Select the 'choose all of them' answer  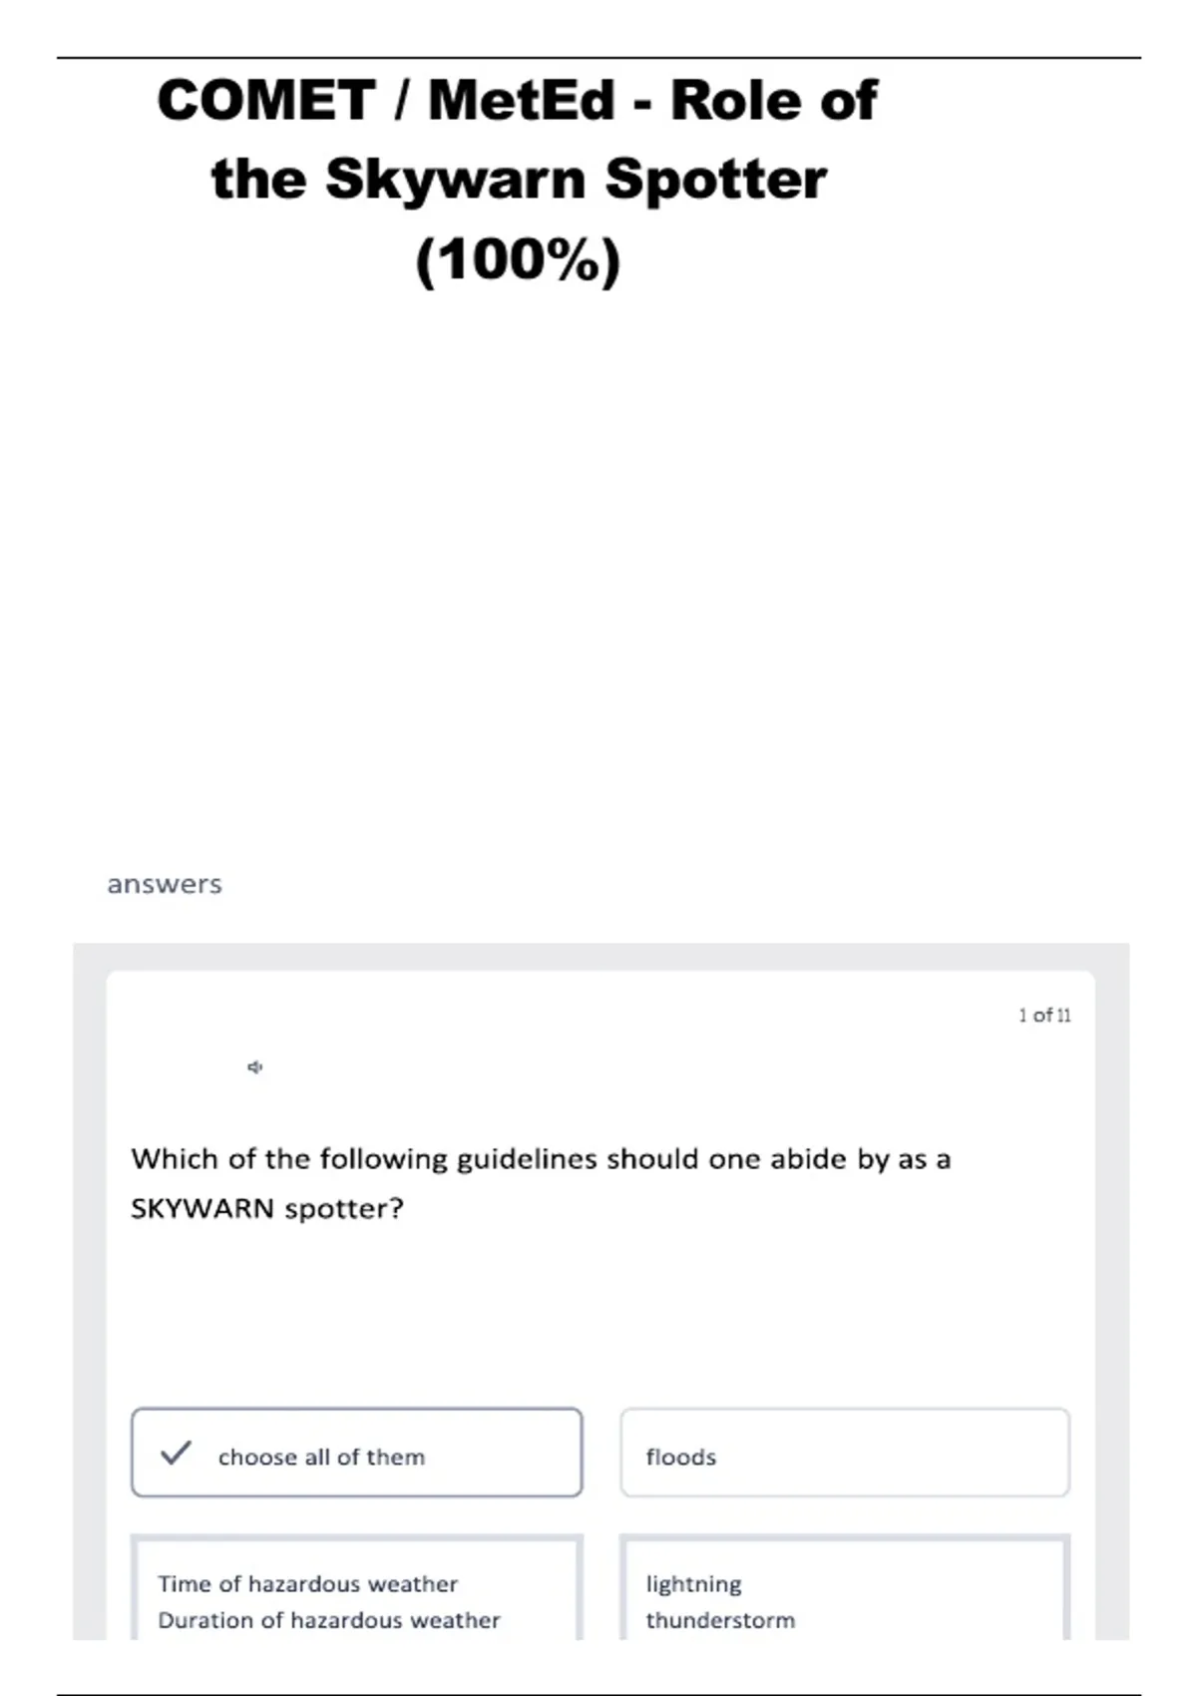357,1453
